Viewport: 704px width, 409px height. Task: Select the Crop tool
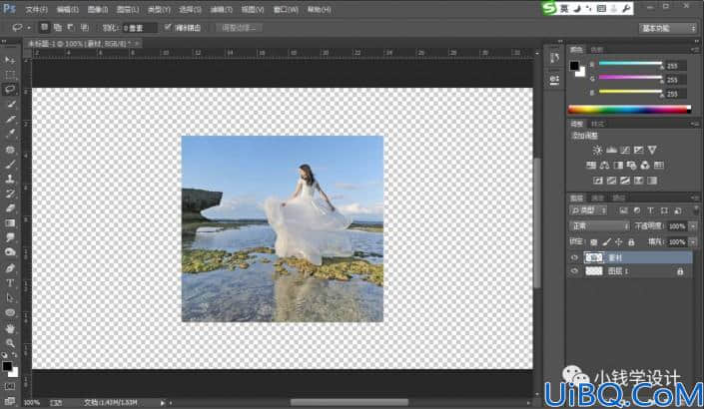(10, 119)
